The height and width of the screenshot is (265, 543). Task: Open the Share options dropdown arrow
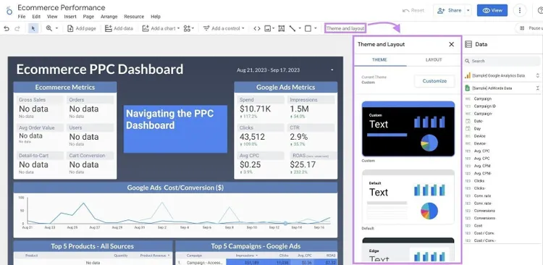[468, 10]
